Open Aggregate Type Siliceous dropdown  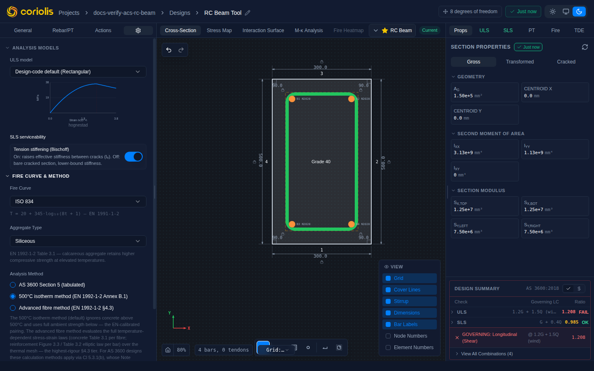78,241
